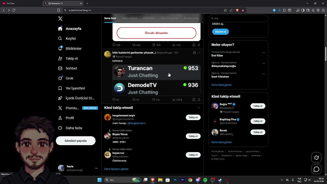This screenshot has height=184, width=327.
Task: Open Gizlilik Politikası footer link
Action: tap(235, 152)
